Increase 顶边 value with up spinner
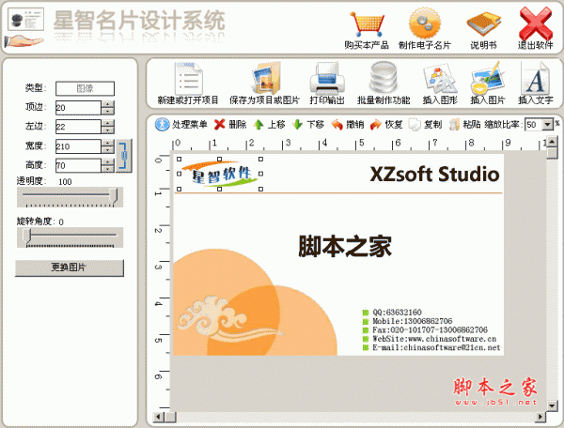The image size is (564, 428). (x=108, y=104)
